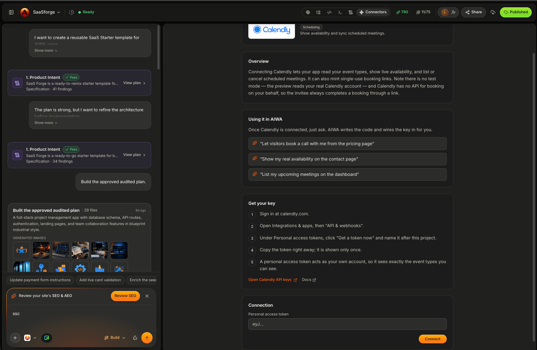Image resolution: width=537 pixels, height=350 pixels.
Task: Open the blue key generated icon image
Action: tap(41, 267)
